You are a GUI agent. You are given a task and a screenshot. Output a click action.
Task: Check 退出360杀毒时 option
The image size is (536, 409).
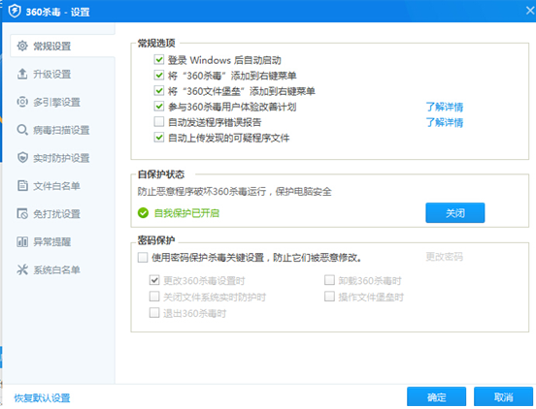coord(154,313)
